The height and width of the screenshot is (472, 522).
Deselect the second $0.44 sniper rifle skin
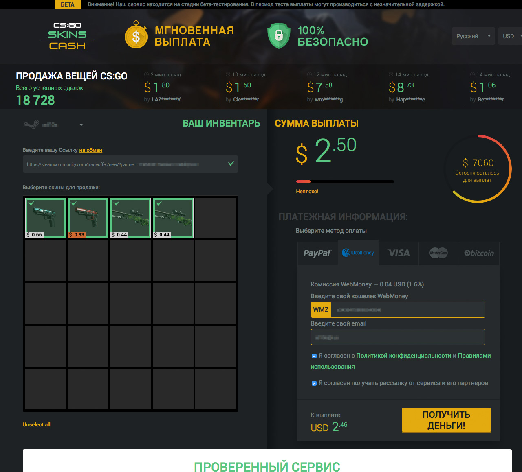(173, 218)
